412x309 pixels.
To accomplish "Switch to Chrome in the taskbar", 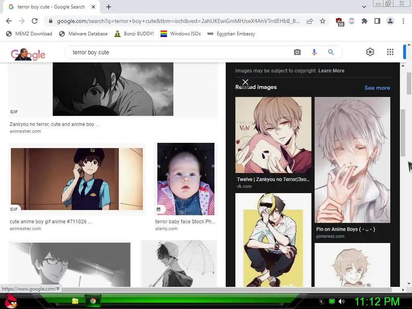I will point(93,301).
